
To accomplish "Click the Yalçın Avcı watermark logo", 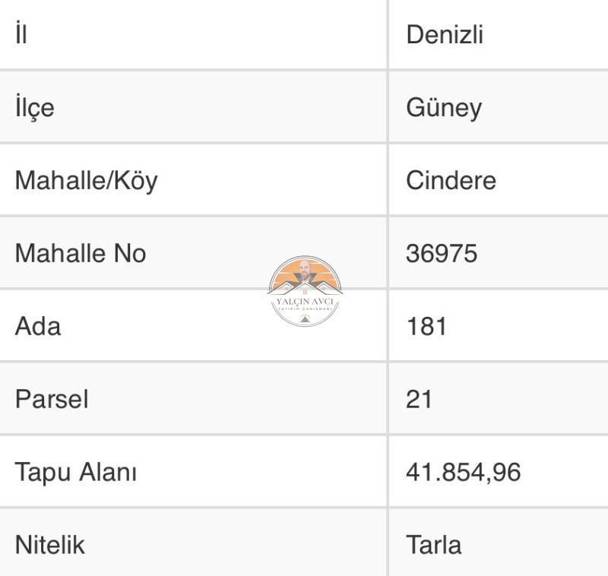I will [x=305, y=291].
